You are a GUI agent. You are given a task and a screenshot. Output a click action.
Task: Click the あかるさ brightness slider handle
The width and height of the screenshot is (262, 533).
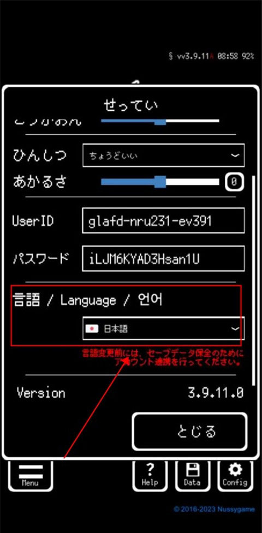(x=160, y=182)
